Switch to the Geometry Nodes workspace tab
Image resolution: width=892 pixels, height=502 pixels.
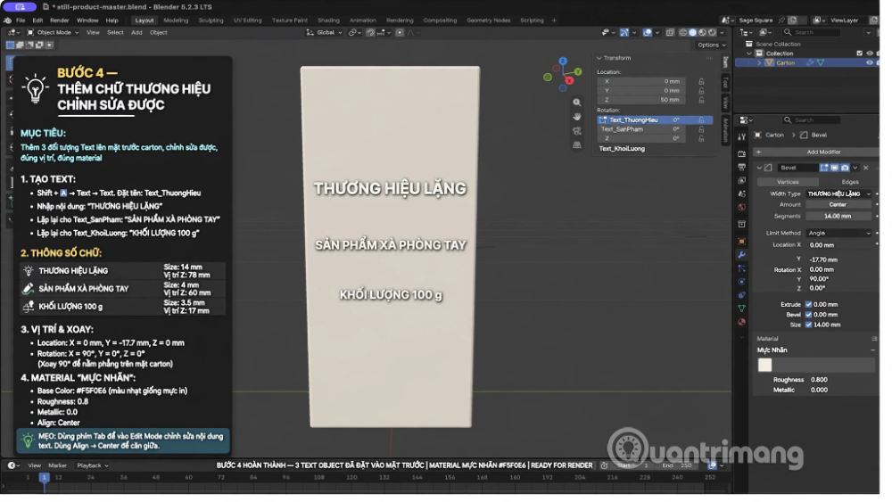click(x=488, y=21)
